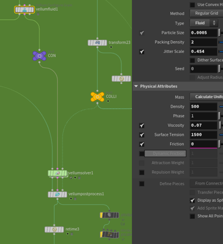Image resolution: width=223 pixels, height=244 pixels.
Task: Select the transform23 node
Action: tap(98, 43)
